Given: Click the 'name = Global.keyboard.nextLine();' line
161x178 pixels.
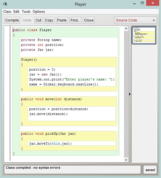Looking at the screenshot, I should coord(64,84).
